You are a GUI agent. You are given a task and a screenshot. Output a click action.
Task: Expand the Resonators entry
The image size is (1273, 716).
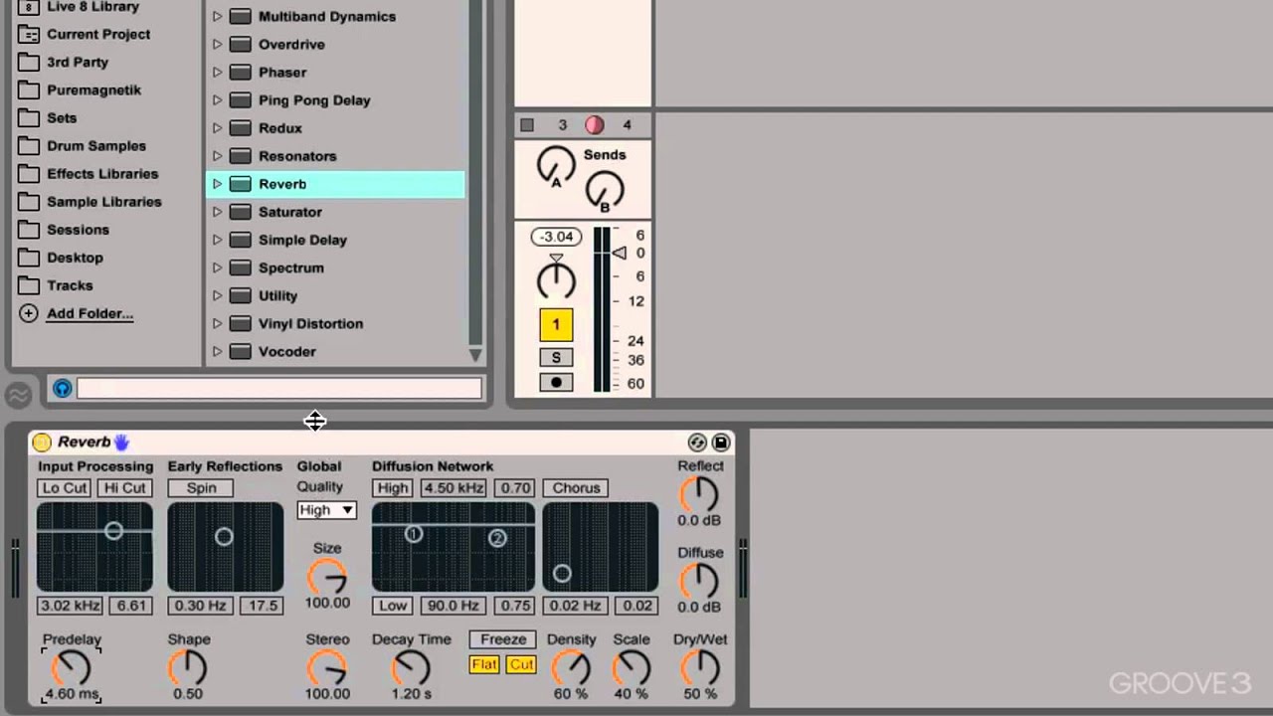(x=217, y=156)
